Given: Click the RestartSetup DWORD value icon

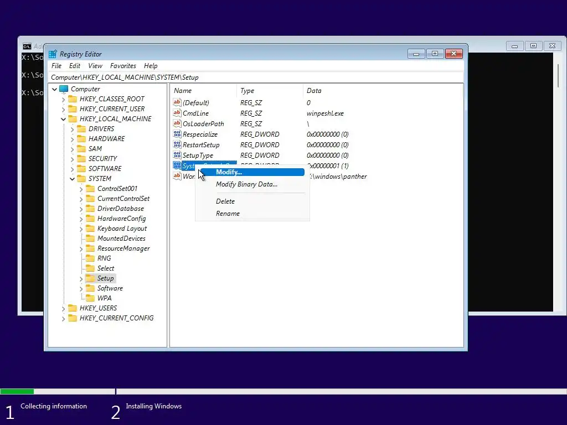Looking at the screenshot, I should pos(177,144).
